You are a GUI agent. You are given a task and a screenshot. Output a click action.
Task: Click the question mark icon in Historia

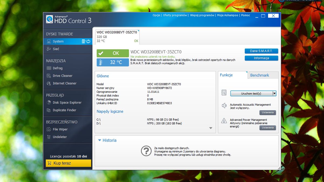coord(146,151)
